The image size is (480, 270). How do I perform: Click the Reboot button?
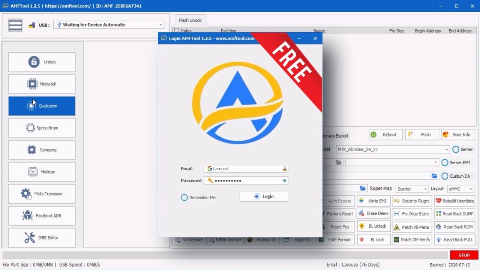(x=386, y=135)
